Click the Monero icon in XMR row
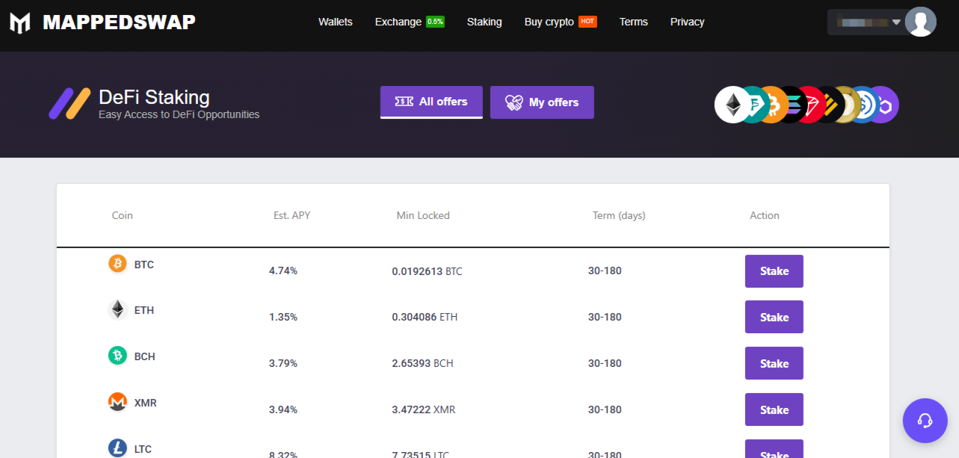The width and height of the screenshot is (959, 458). pyautogui.click(x=117, y=402)
